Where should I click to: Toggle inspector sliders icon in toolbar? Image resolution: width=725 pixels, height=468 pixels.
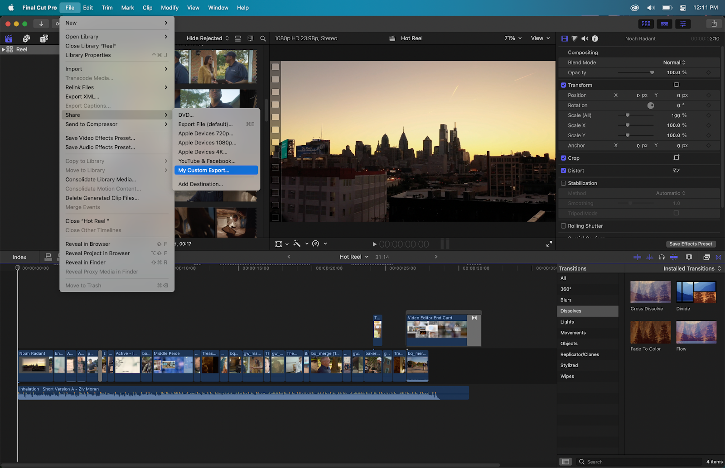click(683, 24)
